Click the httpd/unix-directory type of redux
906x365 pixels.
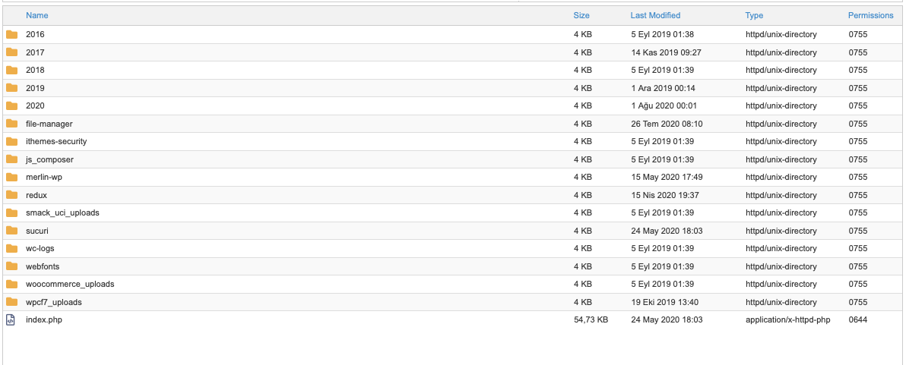pos(781,195)
